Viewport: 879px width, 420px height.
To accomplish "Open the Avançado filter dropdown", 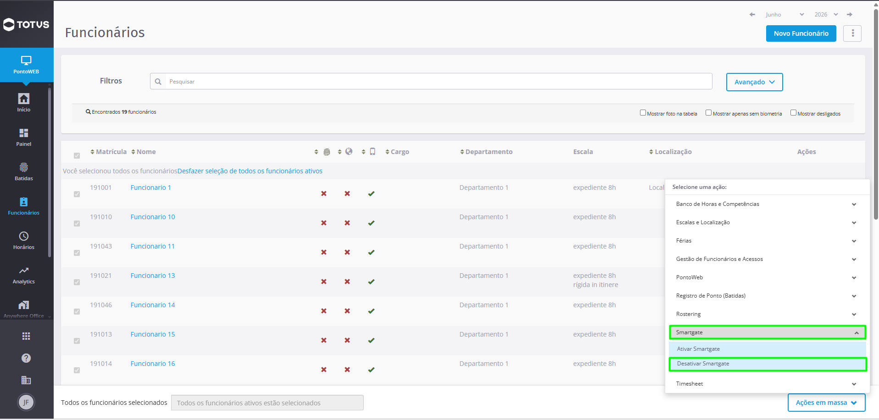I will 754,82.
